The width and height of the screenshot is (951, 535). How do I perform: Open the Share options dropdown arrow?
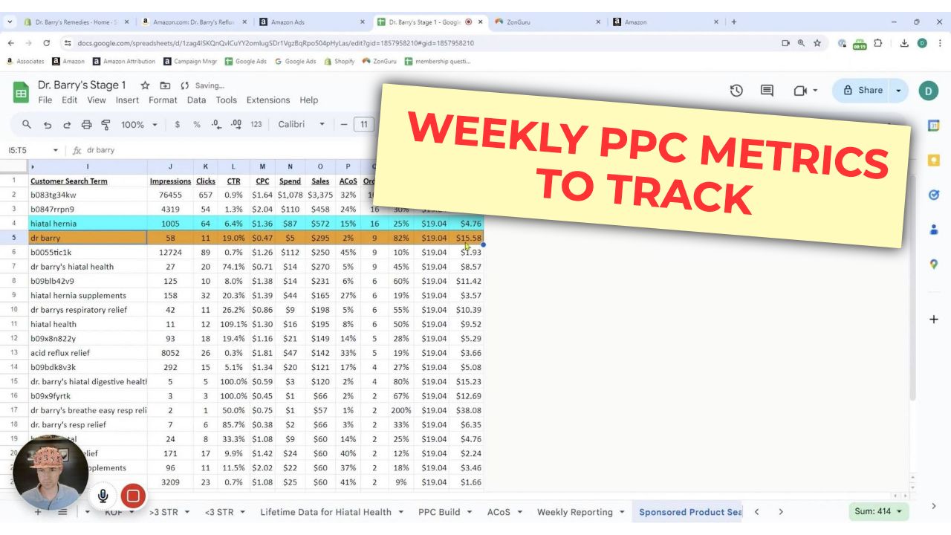pos(898,91)
